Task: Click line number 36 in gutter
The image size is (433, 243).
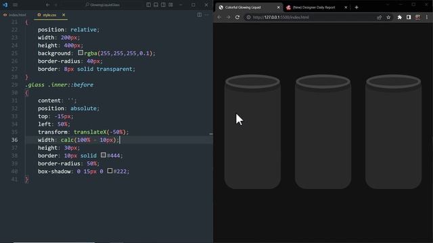Action: coord(14,140)
